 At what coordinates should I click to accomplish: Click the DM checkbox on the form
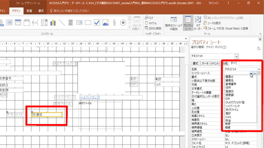[0, 95]
